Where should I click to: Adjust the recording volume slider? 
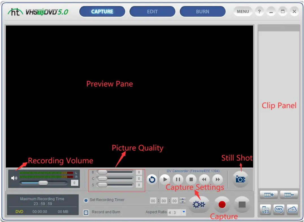coord(43,183)
